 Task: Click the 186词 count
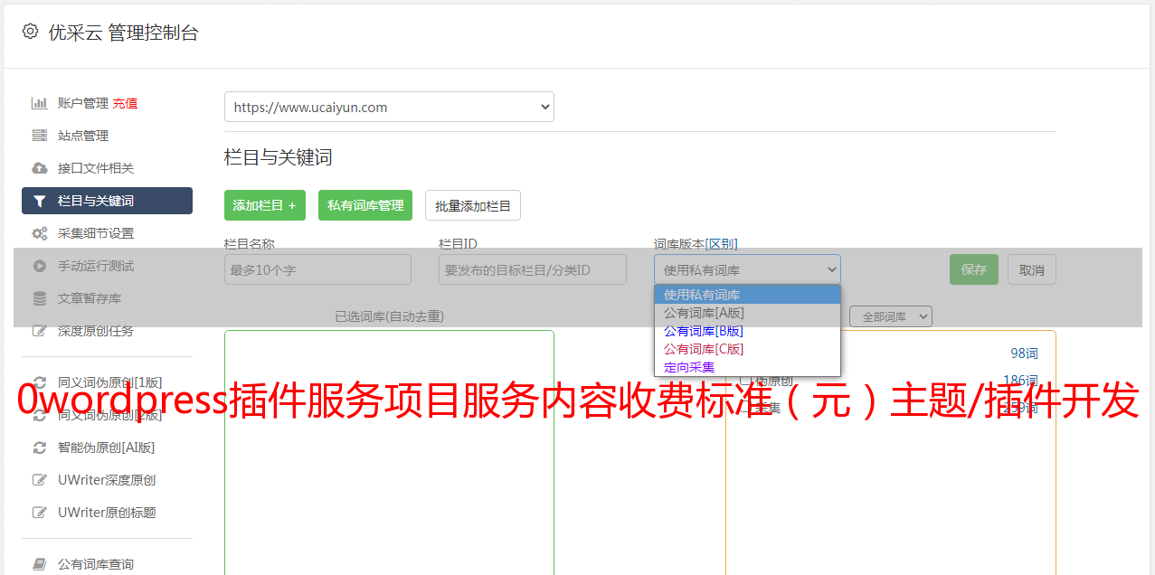click(x=1020, y=381)
